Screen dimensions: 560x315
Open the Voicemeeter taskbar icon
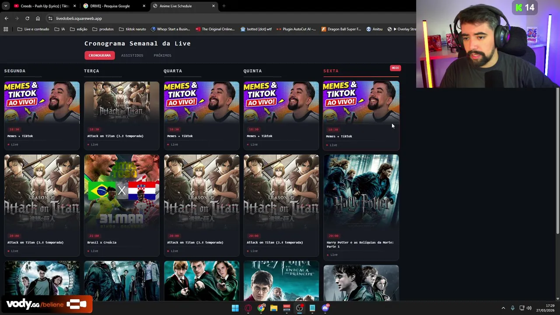[287, 308]
